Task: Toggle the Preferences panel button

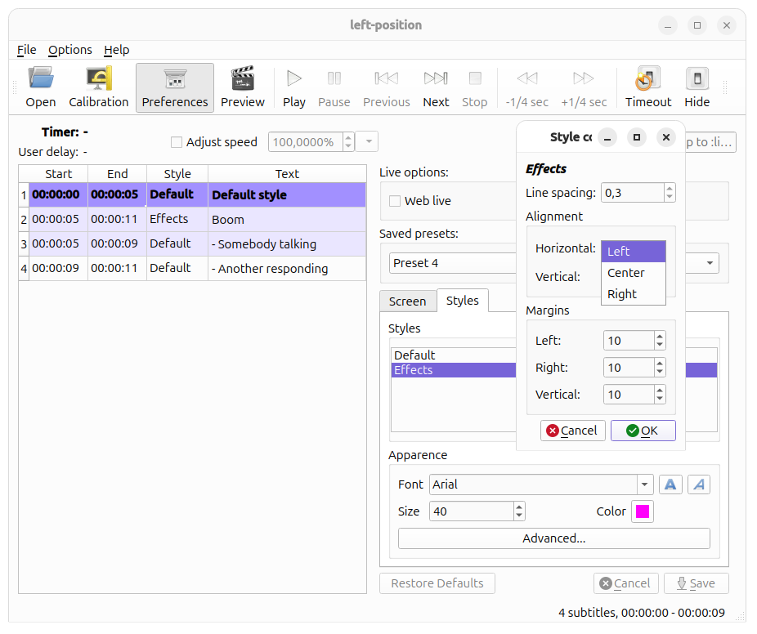Action: coord(175,87)
